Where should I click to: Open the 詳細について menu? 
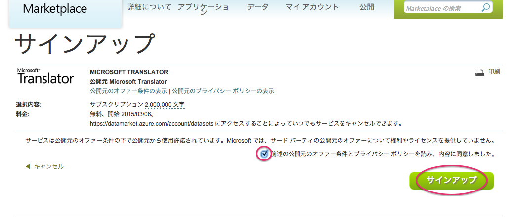coord(149,7)
